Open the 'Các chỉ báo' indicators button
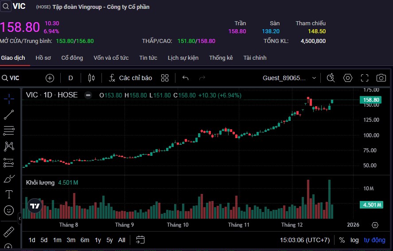 (x=130, y=78)
